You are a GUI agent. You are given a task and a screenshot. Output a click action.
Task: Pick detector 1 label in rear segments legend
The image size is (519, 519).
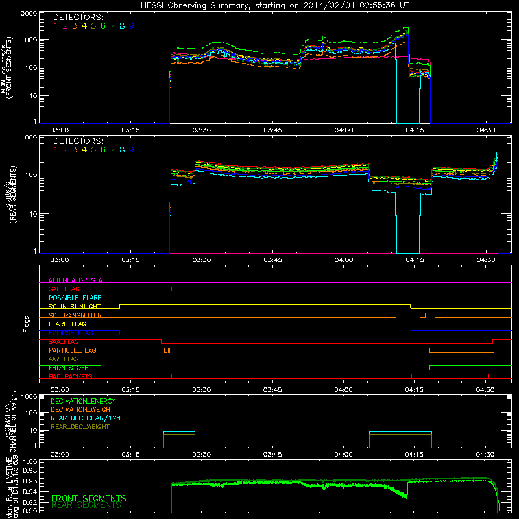click(56, 150)
